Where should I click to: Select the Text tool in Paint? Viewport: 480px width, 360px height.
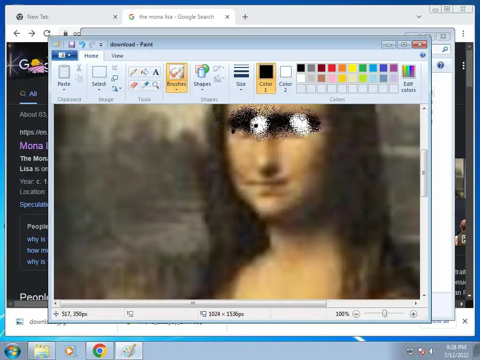(x=156, y=72)
